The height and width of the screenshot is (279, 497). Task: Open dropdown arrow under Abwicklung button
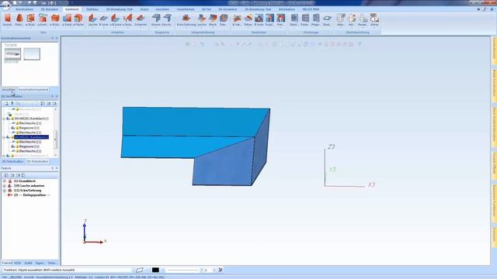341,28
